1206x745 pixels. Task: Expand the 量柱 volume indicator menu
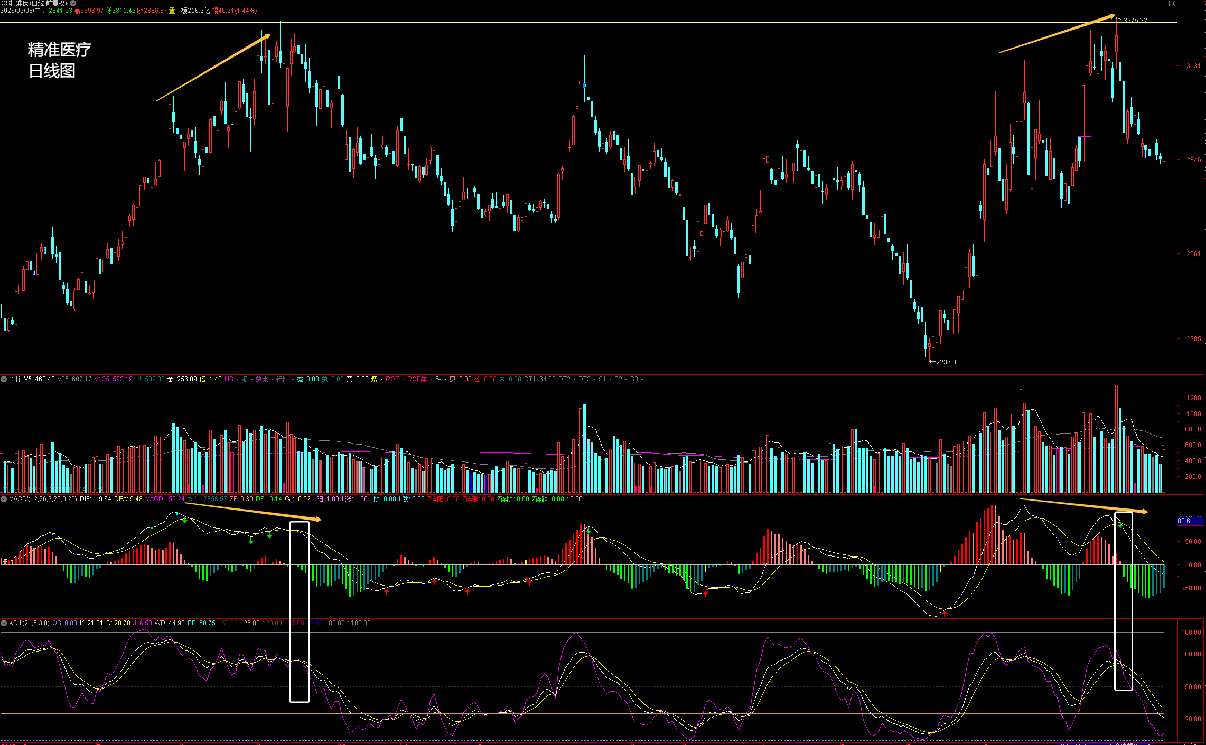[x=4, y=379]
